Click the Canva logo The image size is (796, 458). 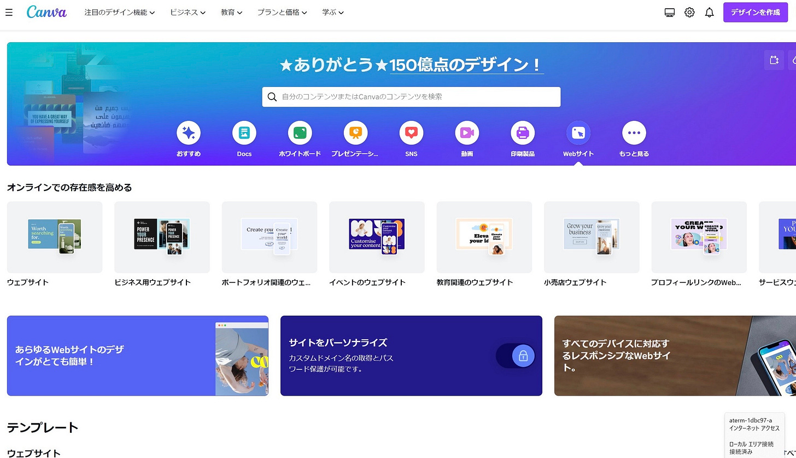46,11
